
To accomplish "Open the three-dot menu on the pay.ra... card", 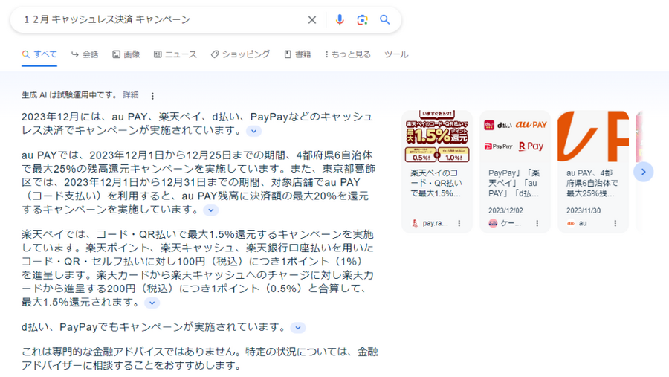I will [x=459, y=223].
